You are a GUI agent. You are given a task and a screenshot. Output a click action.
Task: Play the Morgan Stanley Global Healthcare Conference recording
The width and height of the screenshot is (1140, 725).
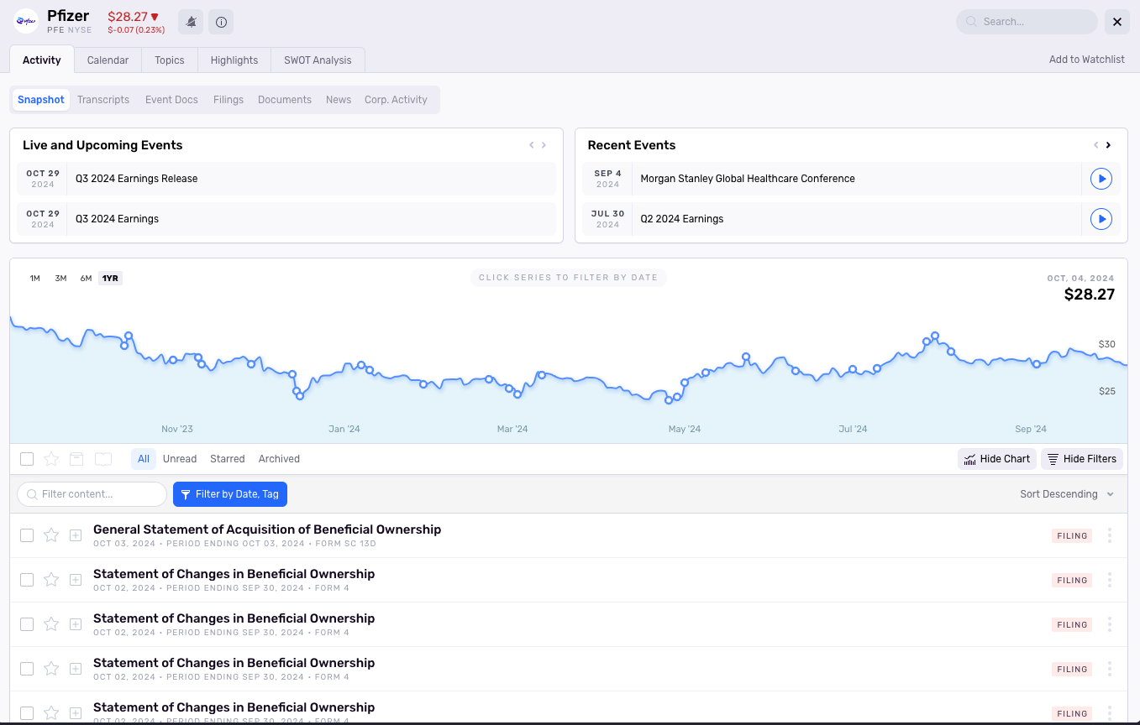tap(1101, 179)
